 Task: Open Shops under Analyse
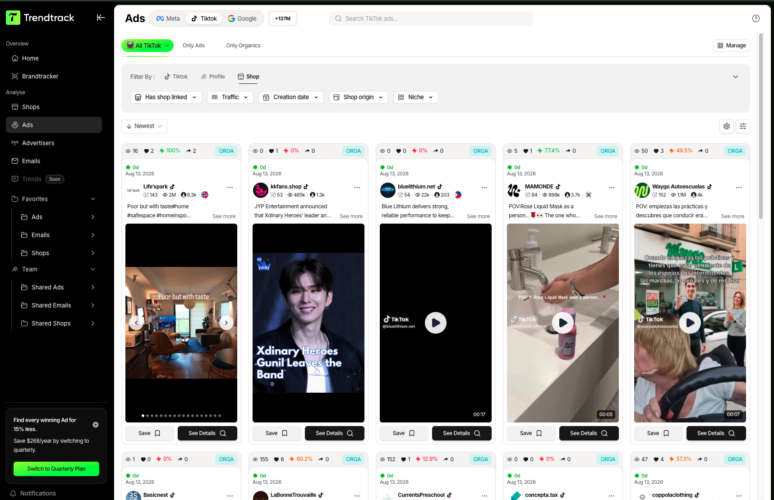54,107
